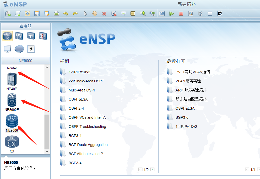Open sample Multi-Area OSPF
Viewport: 260px width, 179px height.
tap(82, 90)
